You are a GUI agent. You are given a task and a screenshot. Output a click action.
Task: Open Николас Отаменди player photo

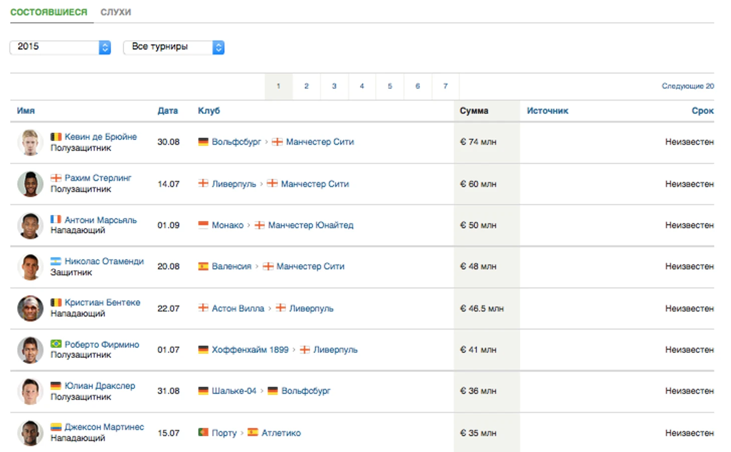pos(30,267)
